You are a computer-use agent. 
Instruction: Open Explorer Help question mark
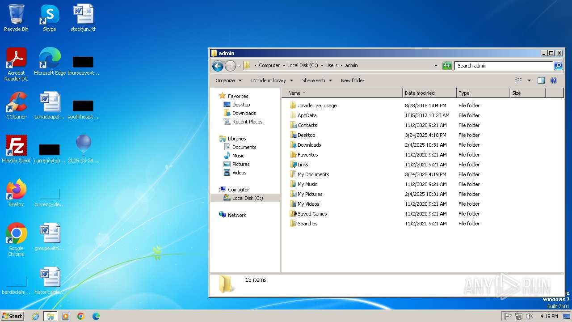click(x=554, y=80)
